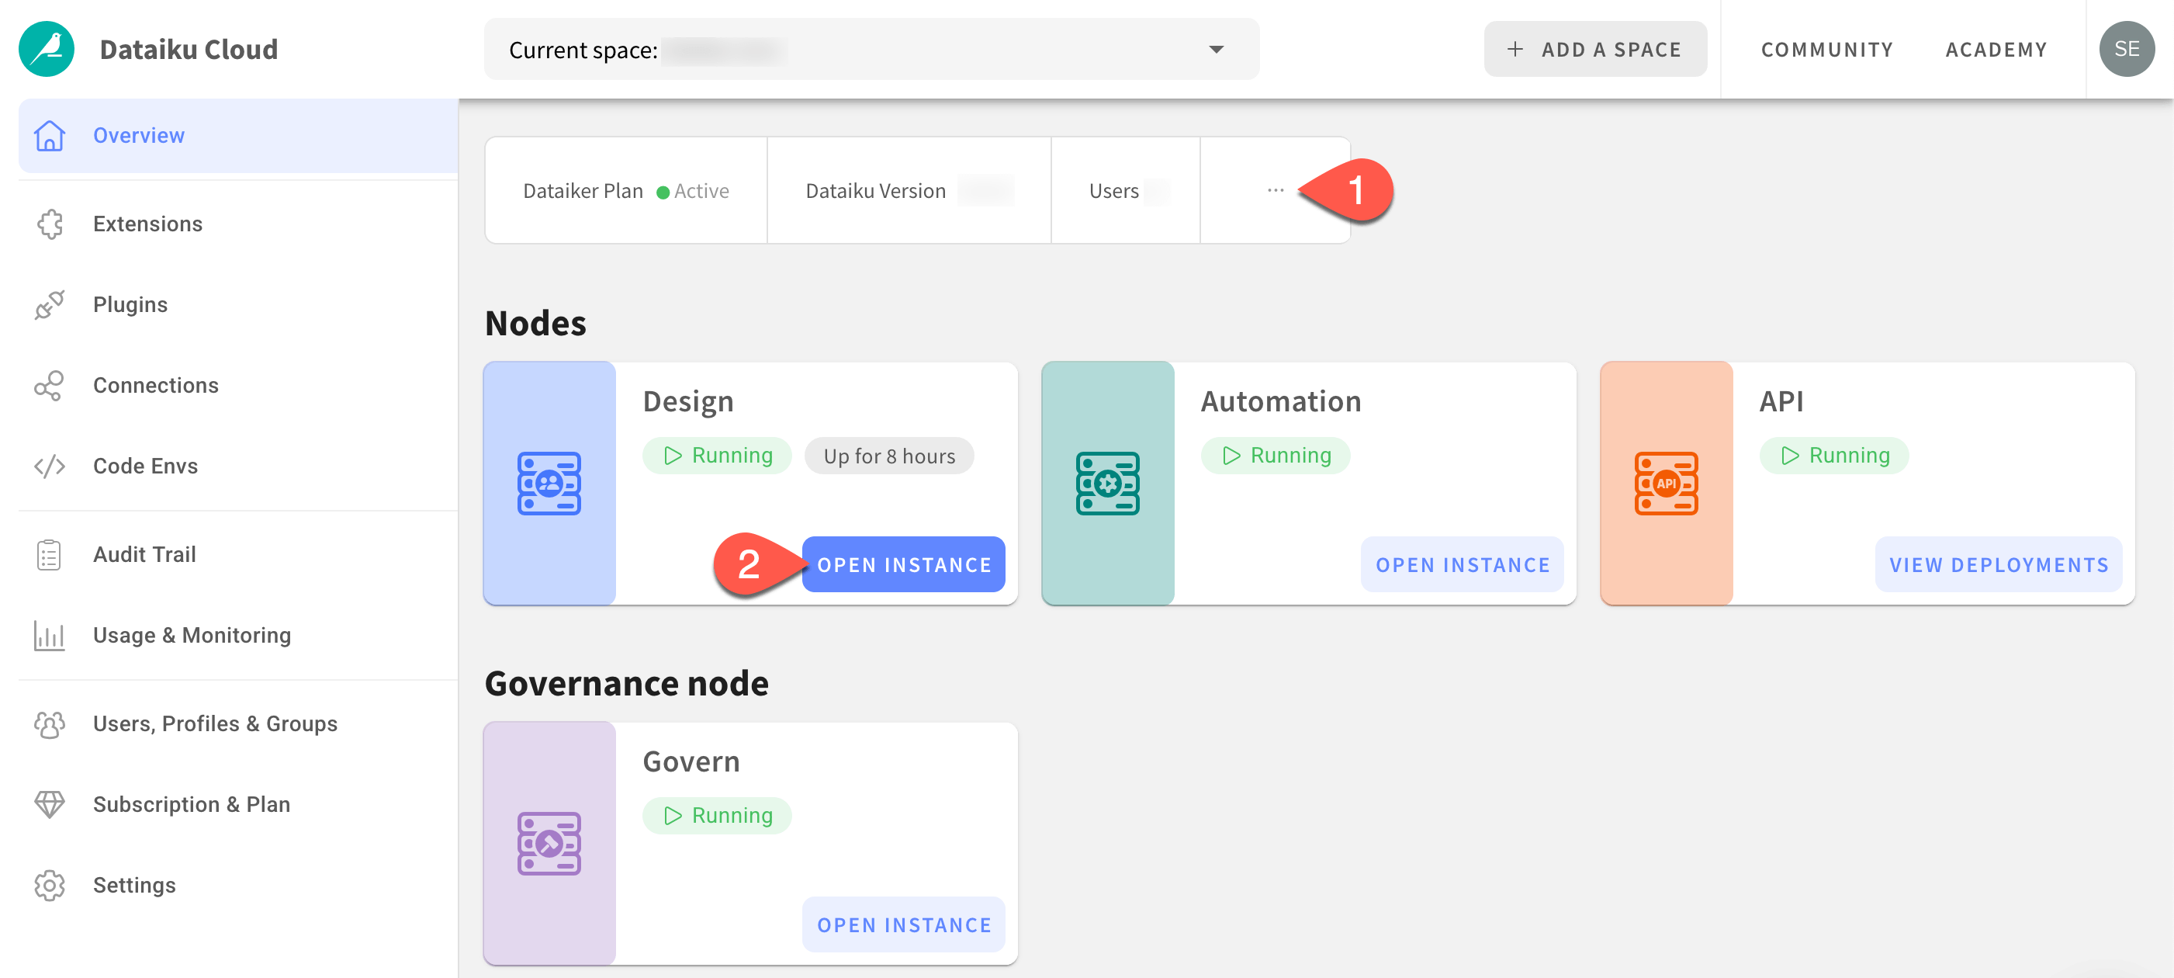2174x978 pixels.
Task: Open the Design instance
Action: coord(904,564)
